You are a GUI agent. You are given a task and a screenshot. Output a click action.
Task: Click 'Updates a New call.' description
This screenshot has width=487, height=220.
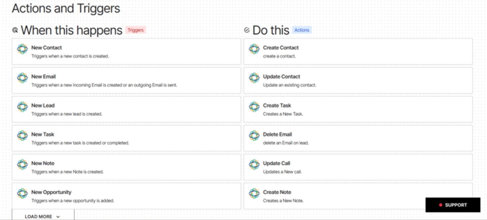282,172
